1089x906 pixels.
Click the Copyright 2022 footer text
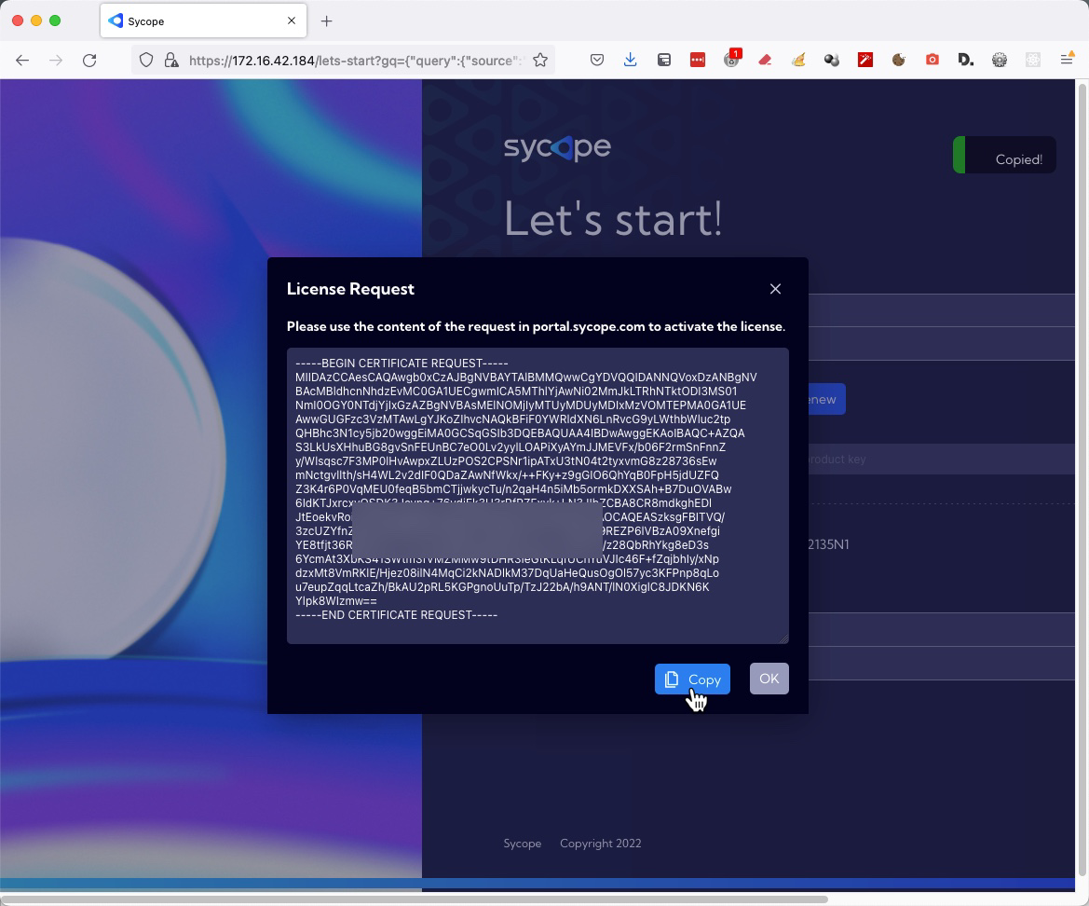coord(601,844)
